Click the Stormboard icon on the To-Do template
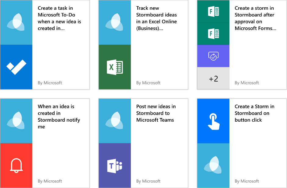The height and width of the screenshot is (188, 287). tap(16, 22)
